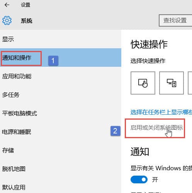Image resolution: width=192 pixels, height=193 pixels.
Task: Go back with the arrow icon
Action: (x=7, y=5)
